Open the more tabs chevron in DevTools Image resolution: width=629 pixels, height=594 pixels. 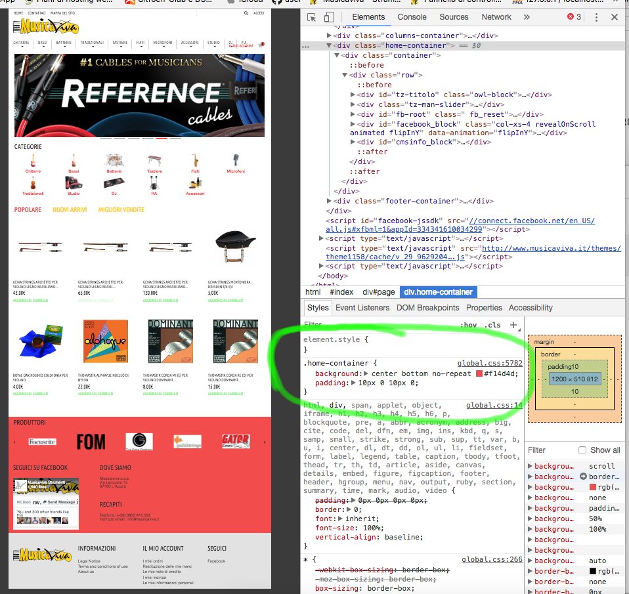click(527, 17)
